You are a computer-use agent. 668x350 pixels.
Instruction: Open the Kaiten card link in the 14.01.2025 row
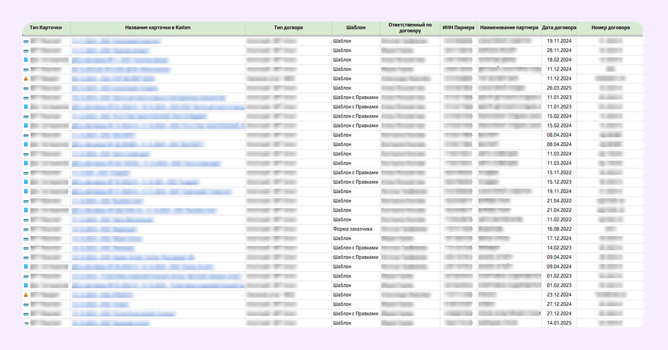[111, 323]
